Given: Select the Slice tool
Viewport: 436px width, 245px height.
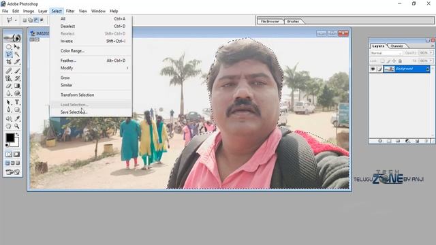Looking at the screenshot, I should pyautogui.click(x=16, y=62).
